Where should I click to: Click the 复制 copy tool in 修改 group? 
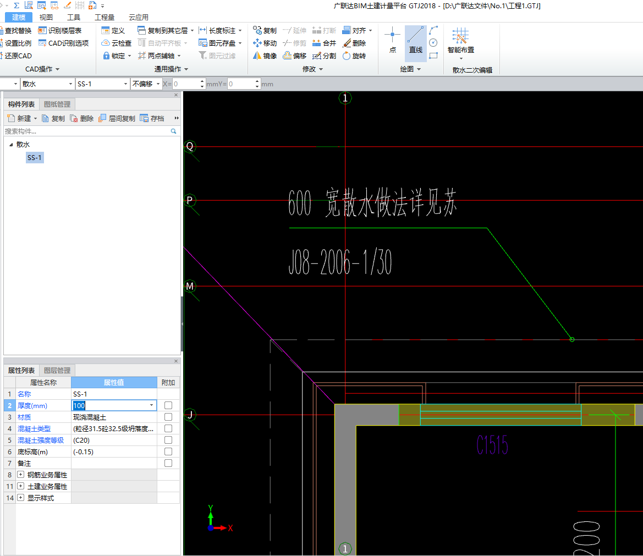tap(265, 30)
